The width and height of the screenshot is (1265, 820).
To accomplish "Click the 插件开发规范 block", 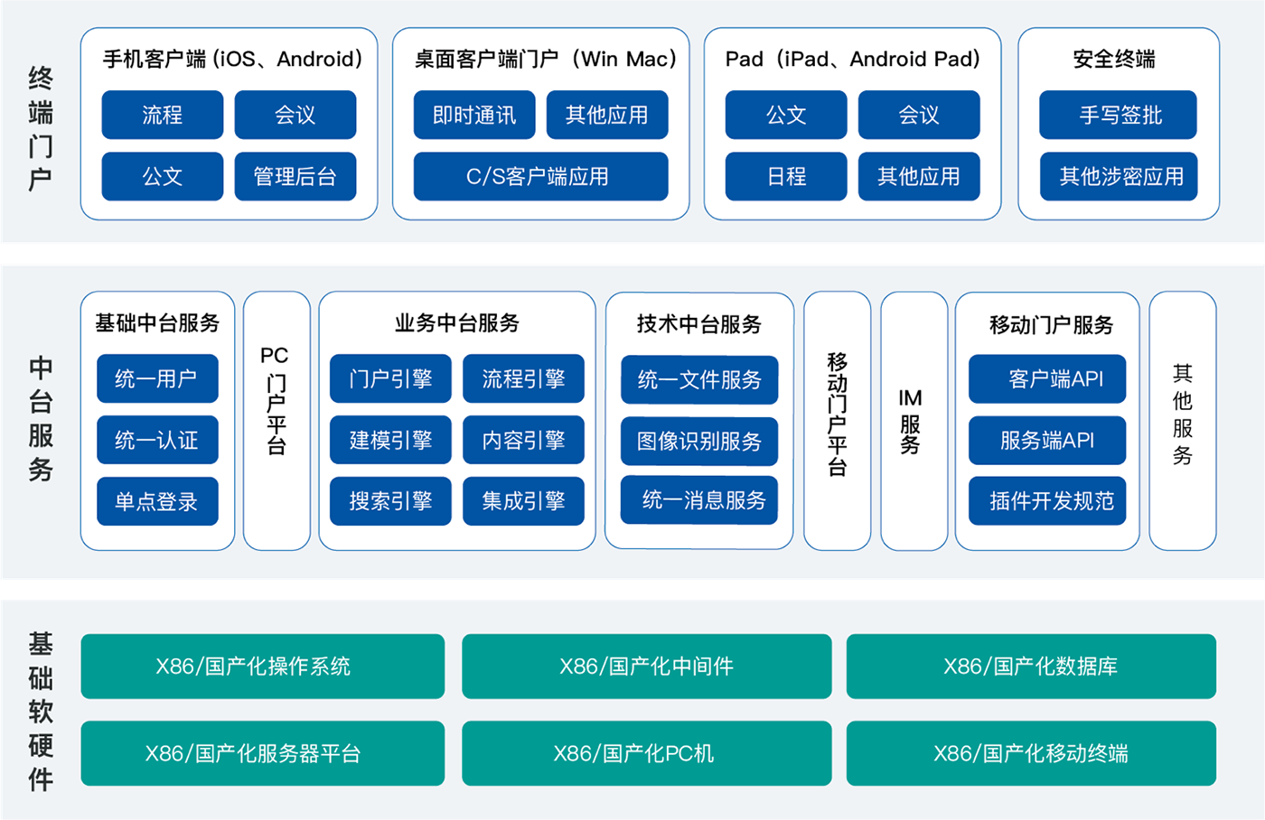I will [x=1047, y=501].
